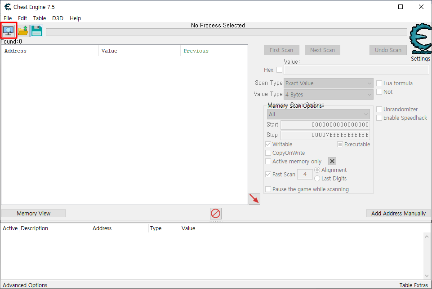
Task: Click cheat table Value column header
Action: point(188,228)
